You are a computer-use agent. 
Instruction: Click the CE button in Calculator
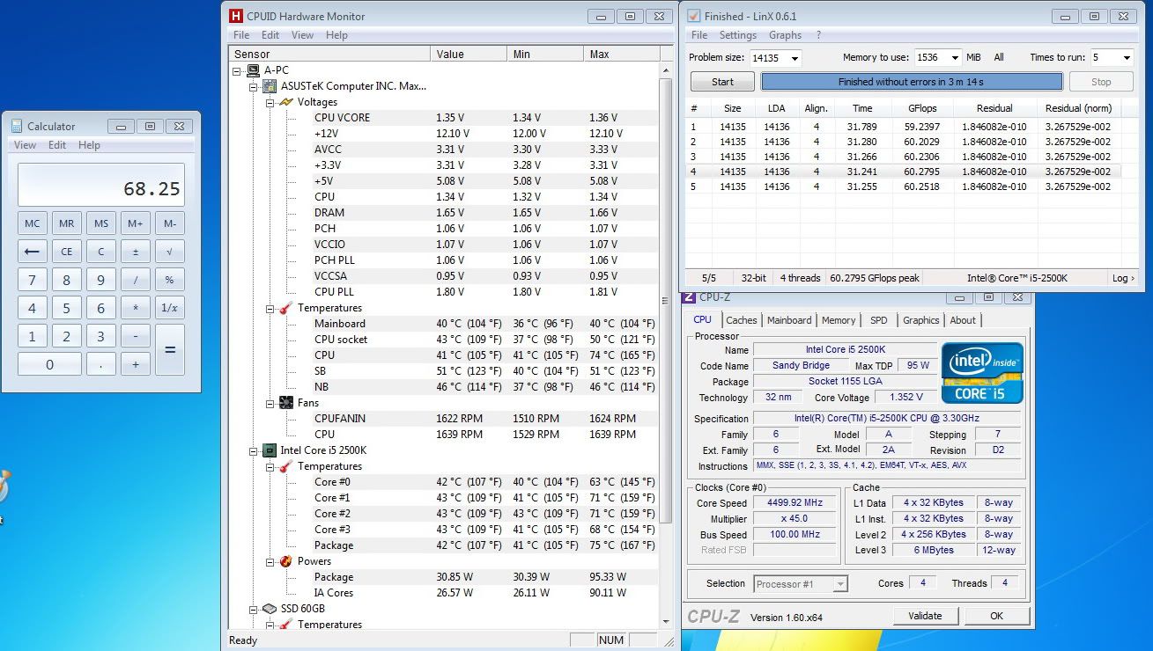(67, 252)
